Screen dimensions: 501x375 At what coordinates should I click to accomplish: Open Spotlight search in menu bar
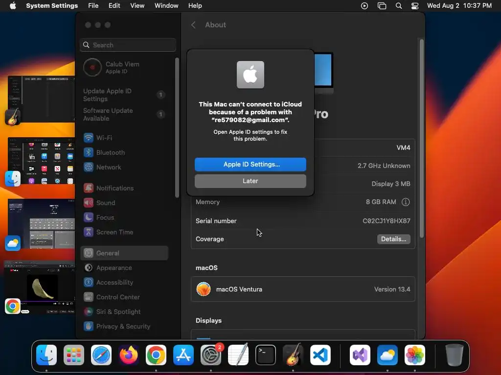click(398, 6)
